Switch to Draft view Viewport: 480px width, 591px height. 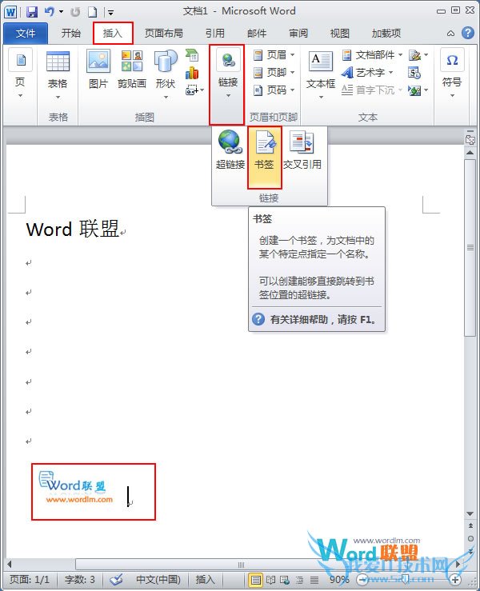pyautogui.click(x=314, y=580)
